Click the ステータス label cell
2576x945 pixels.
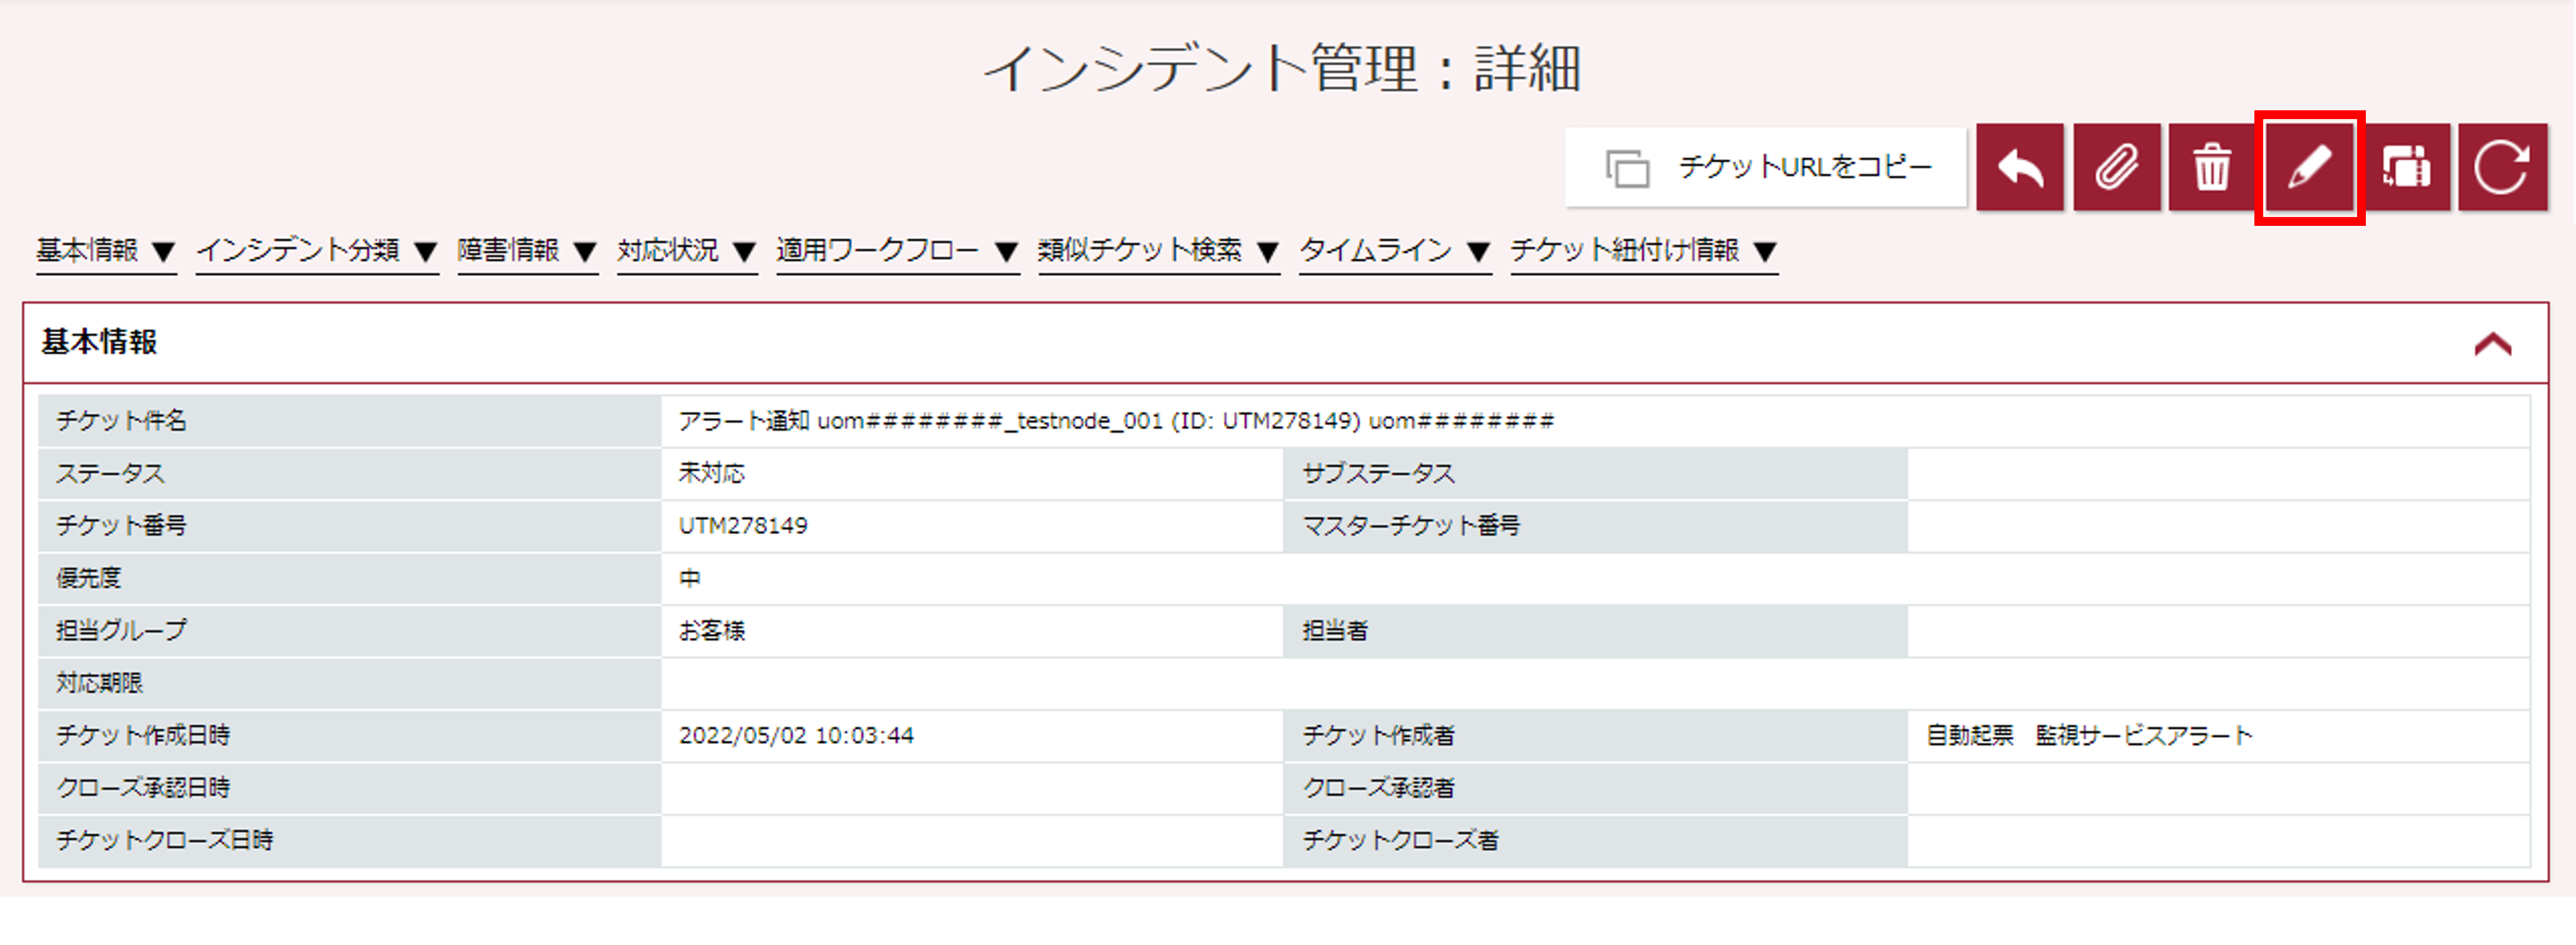point(349,473)
